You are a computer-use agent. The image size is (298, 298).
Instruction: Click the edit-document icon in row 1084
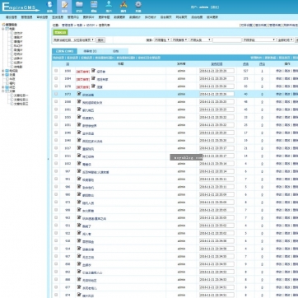(x=93, y=78)
